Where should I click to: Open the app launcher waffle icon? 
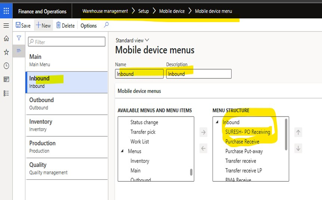click(x=6, y=11)
